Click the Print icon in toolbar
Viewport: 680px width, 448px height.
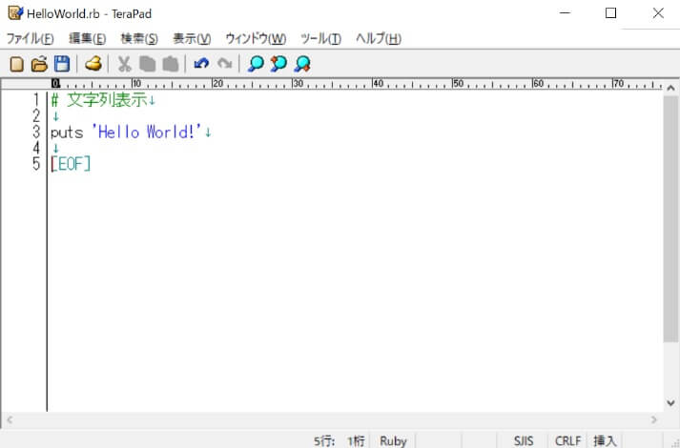coord(93,65)
